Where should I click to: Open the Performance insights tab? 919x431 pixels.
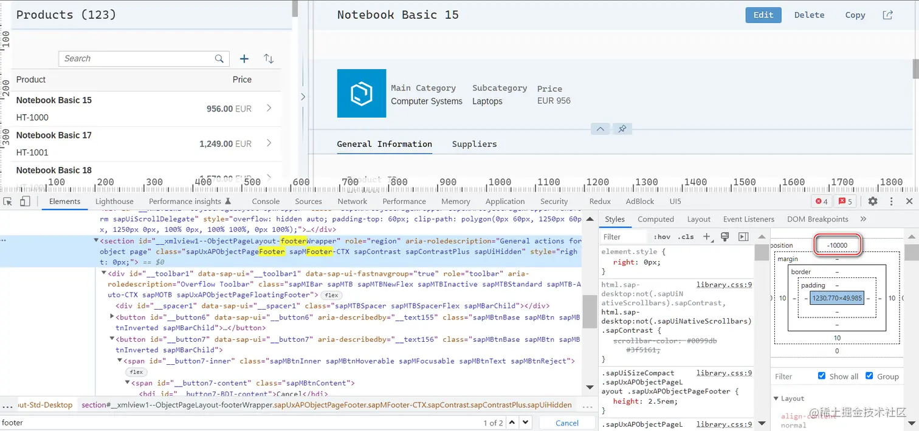190,202
